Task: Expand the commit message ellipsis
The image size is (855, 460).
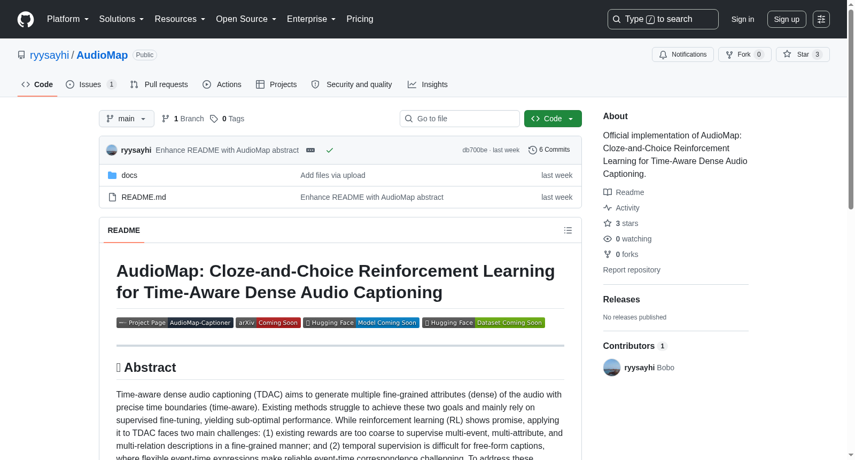Action: [310, 150]
